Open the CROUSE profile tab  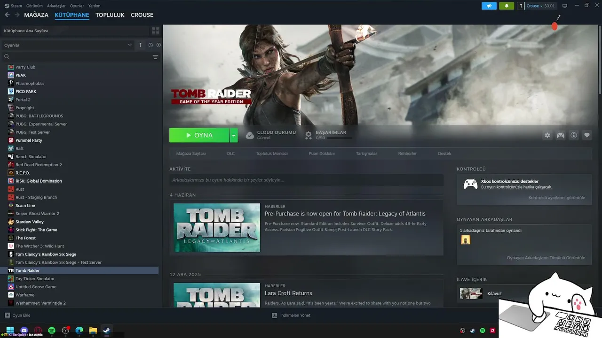coord(142,15)
